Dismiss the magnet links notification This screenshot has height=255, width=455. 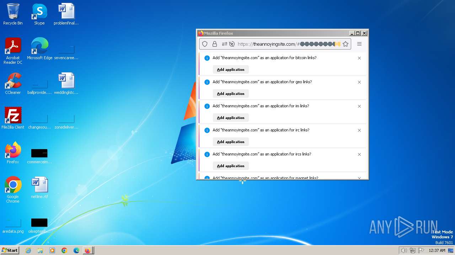[x=359, y=178]
